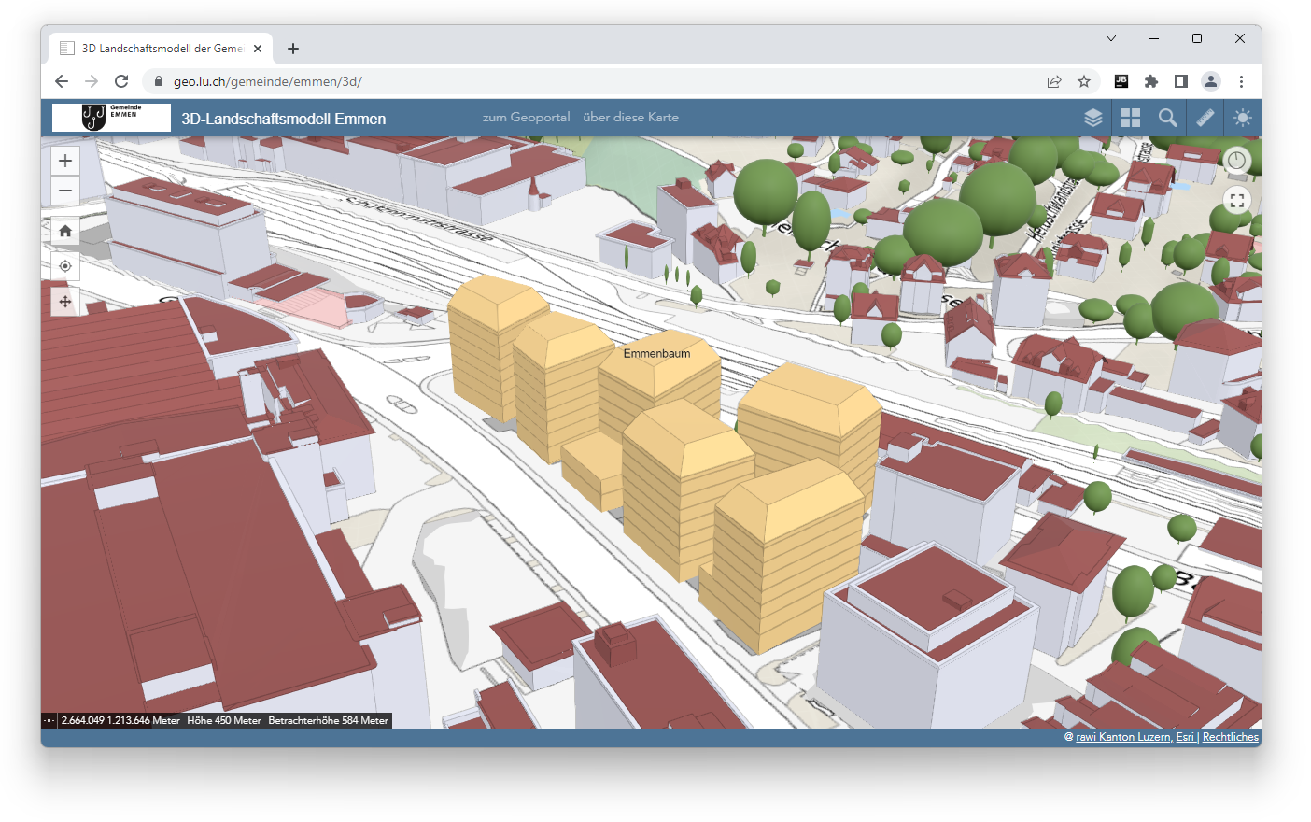Click the browser address bar URL
Viewport: 1311px width, 822px height.
(x=268, y=81)
